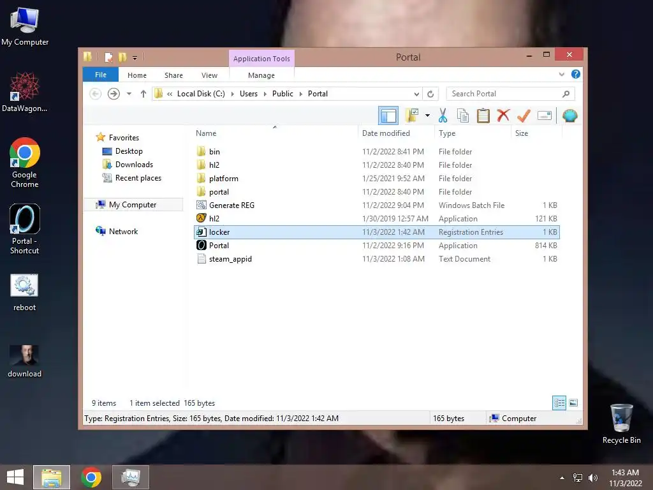The width and height of the screenshot is (653, 490).
Task: Switch to Details view button
Action: [559, 403]
